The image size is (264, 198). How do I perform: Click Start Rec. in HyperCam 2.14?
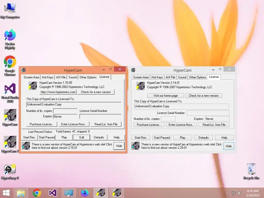click(x=141, y=138)
